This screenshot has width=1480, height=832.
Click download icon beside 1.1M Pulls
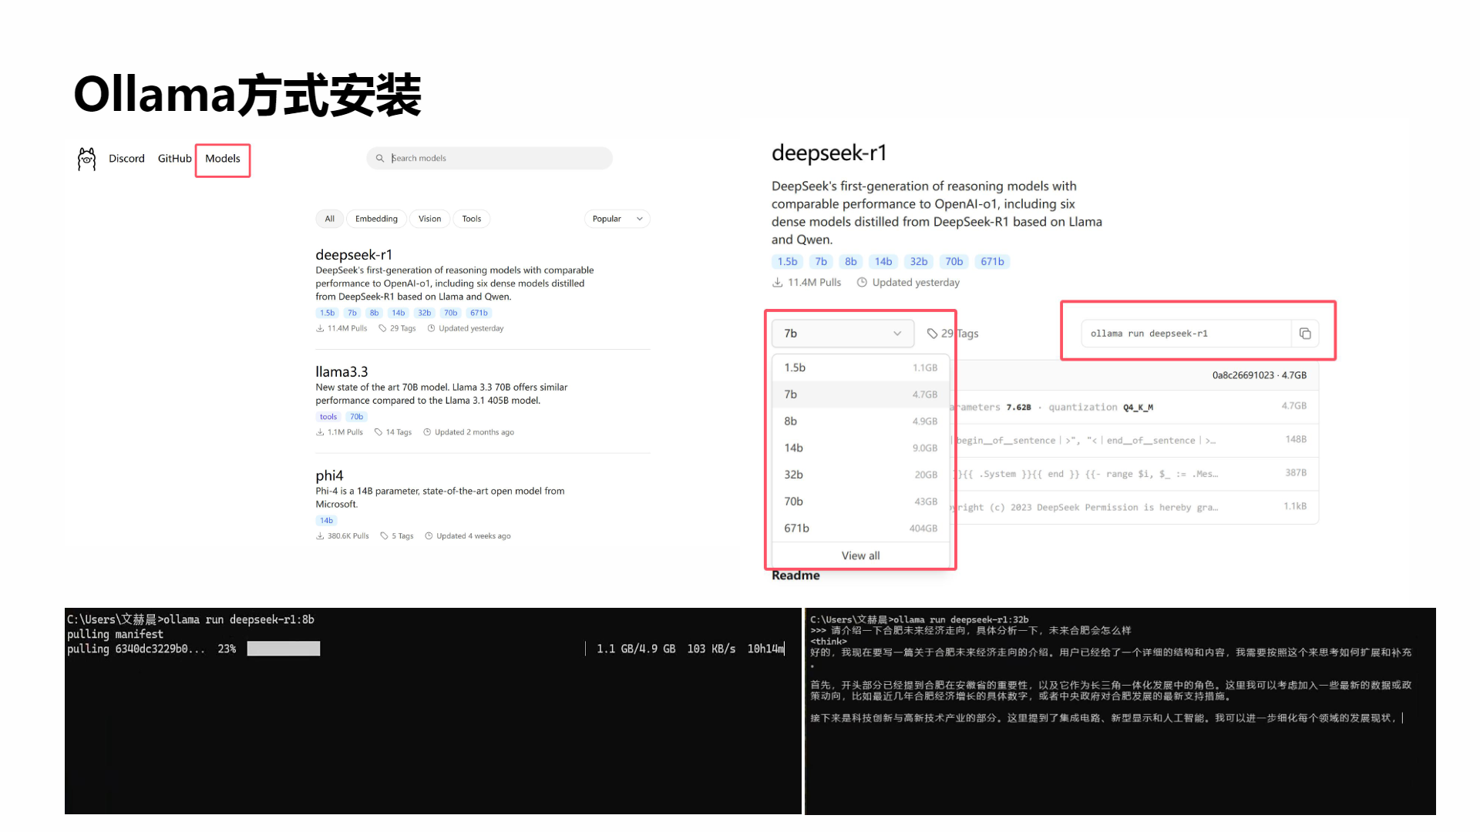point(320,432)
